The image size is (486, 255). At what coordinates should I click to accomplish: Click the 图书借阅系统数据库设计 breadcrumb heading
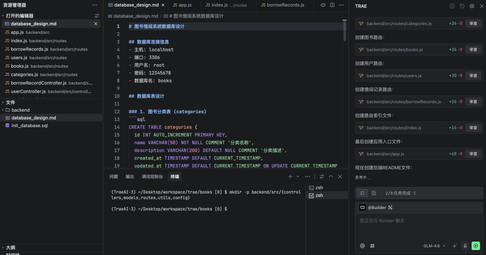pyautogui.click(x=193, y=16)
